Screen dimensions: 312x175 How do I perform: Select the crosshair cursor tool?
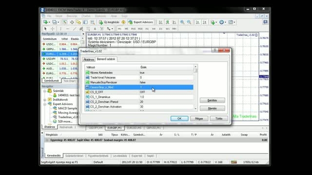pos(53,29)
